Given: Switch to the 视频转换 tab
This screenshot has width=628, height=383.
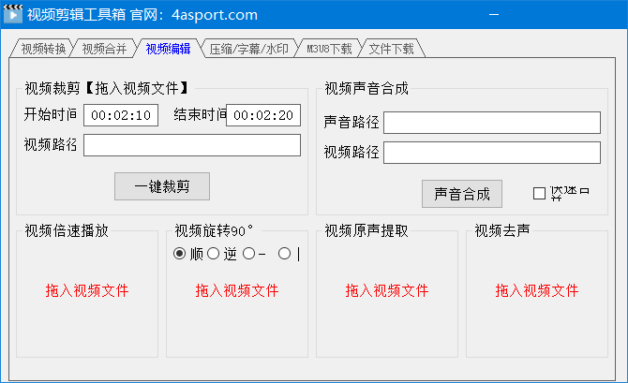Looking at the screenshot, I should coord(43,49).
